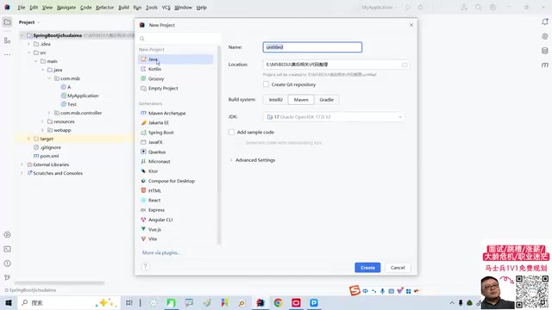The width and height of the screenshot is (552, 310).
Task: Select MyApplication class in tree
Action: coord(83,96)
